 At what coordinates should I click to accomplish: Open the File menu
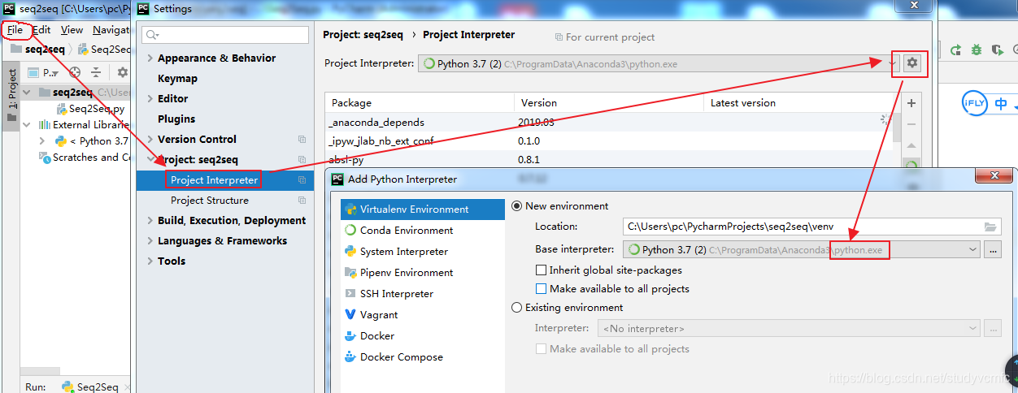[x=15, y=29]
